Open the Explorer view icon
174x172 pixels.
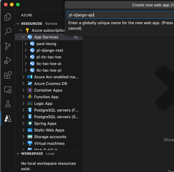8,17
